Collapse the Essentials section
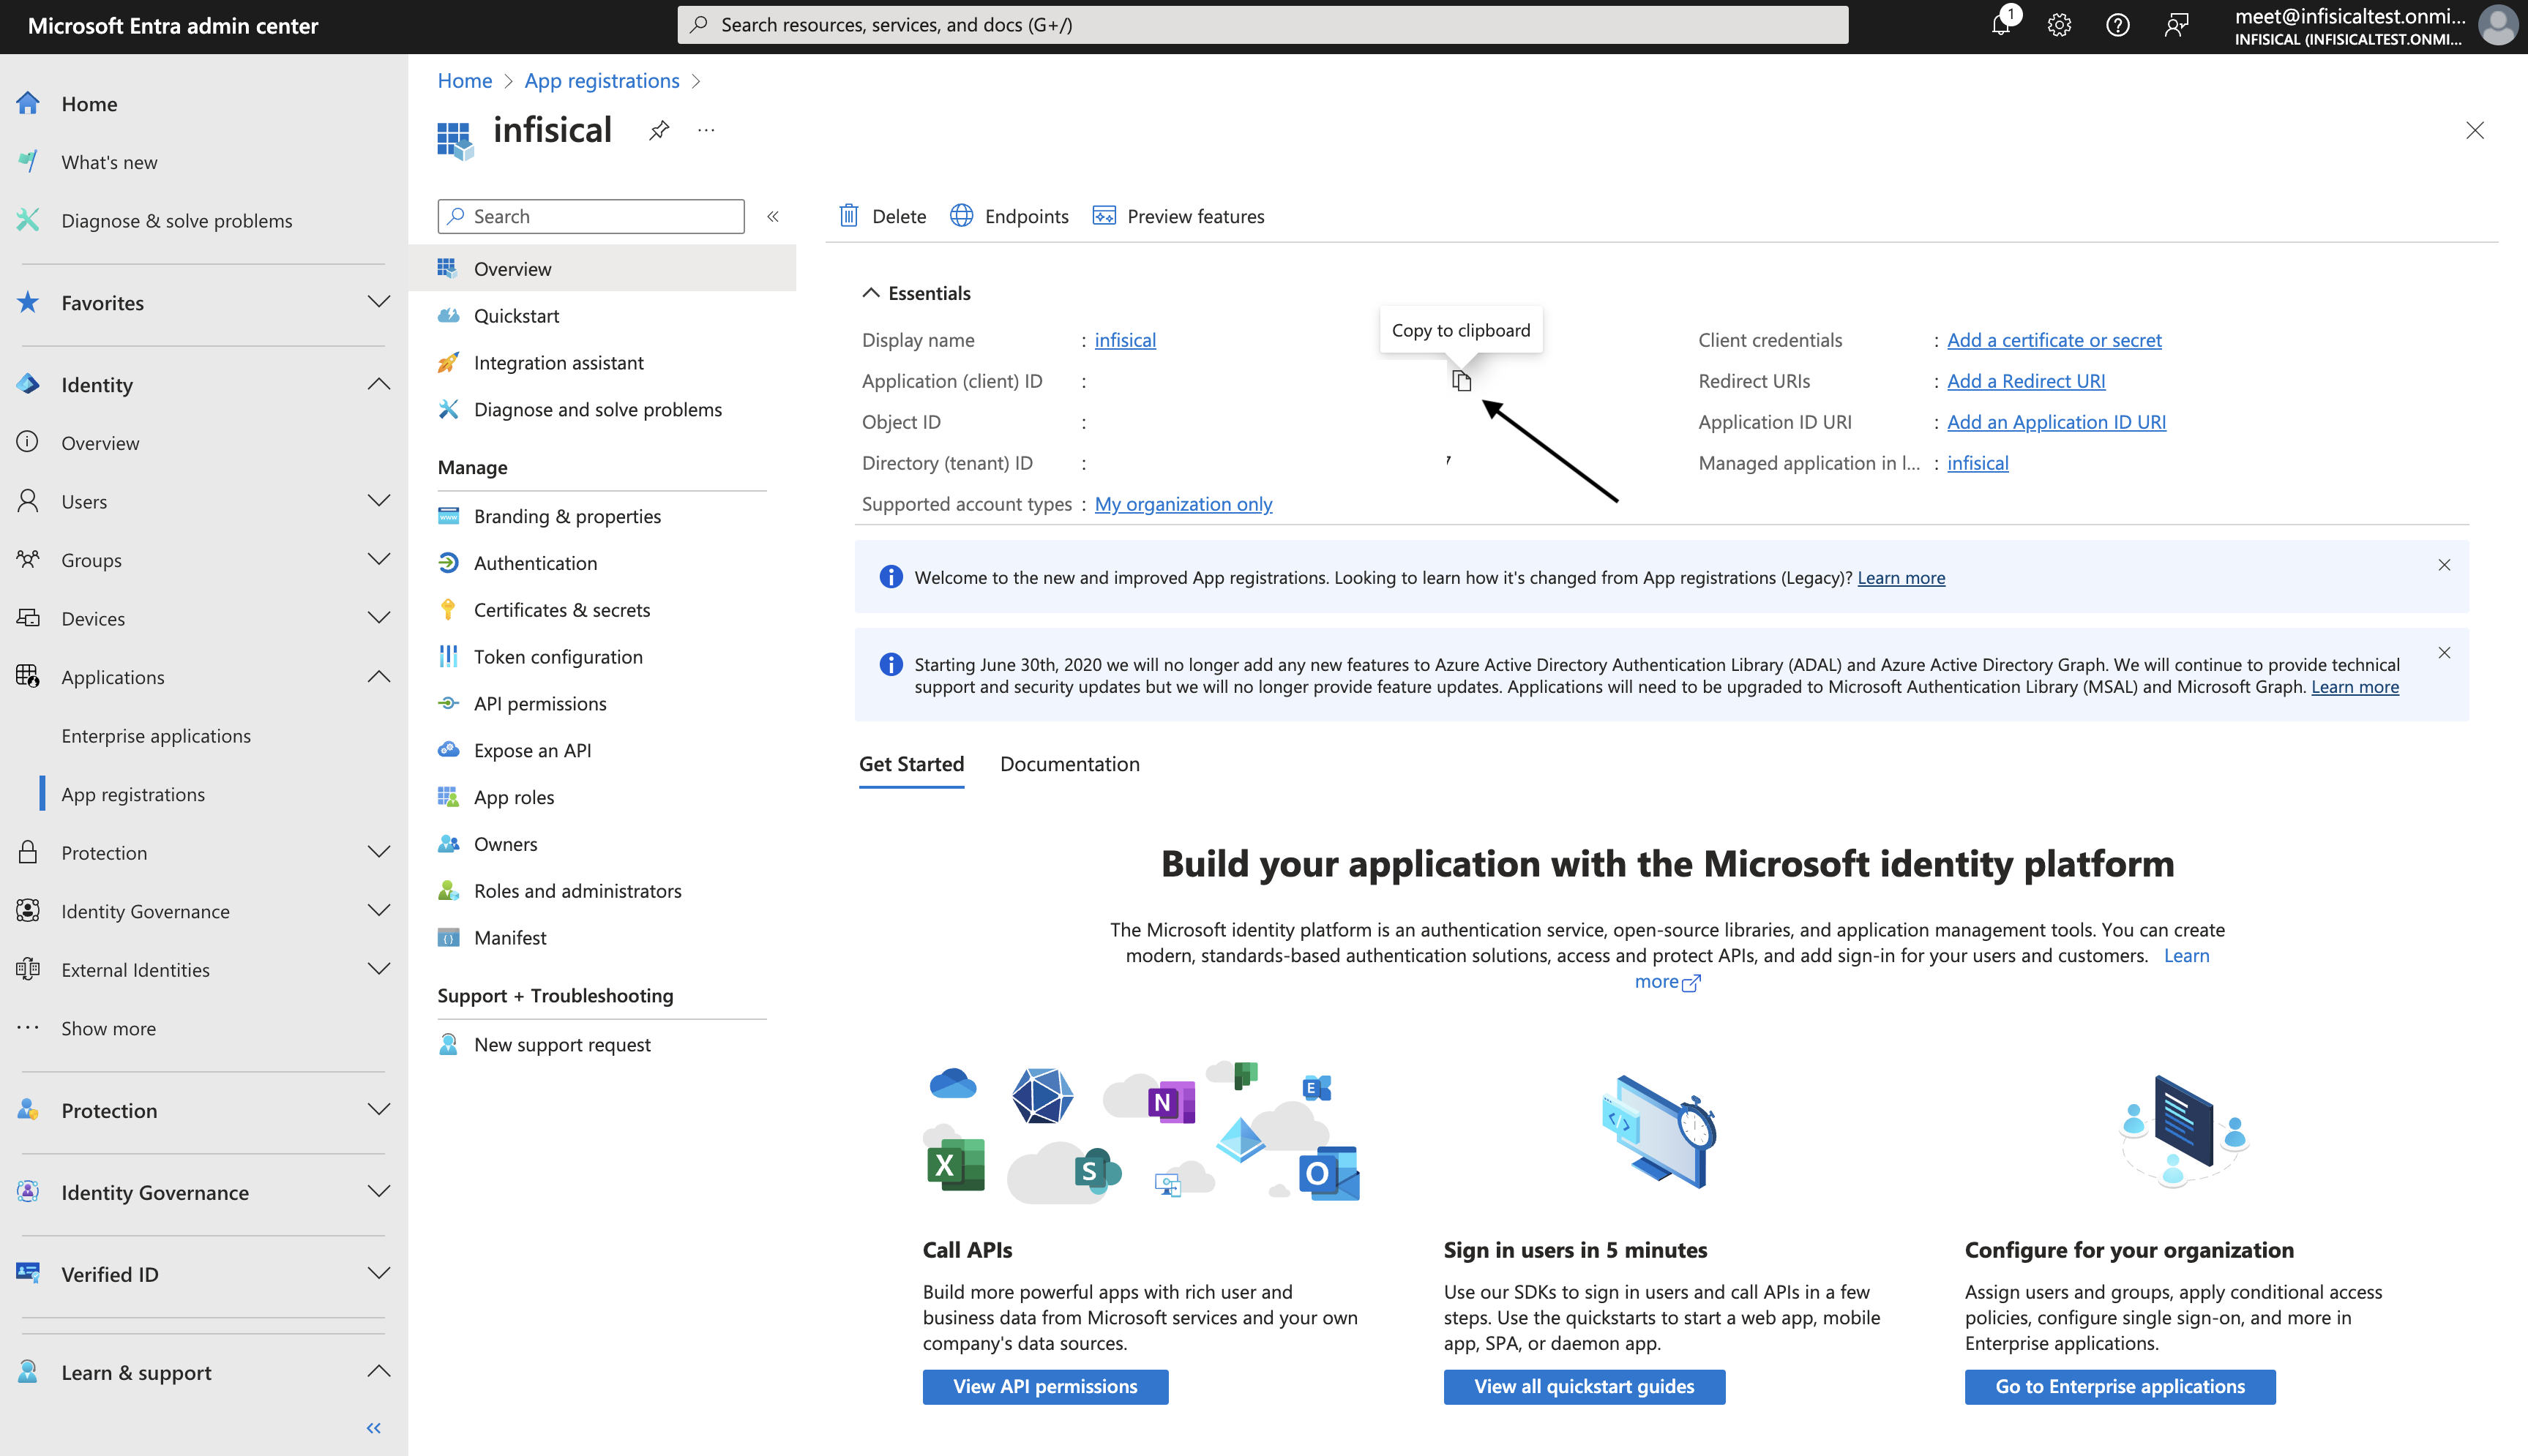 coord(916,293)
